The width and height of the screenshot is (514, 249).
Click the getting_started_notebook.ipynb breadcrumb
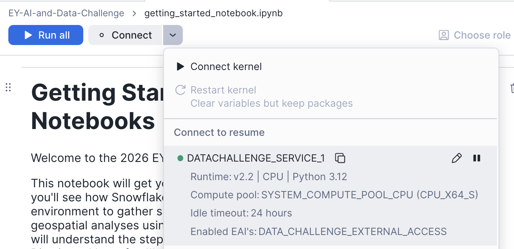point(213,13)
